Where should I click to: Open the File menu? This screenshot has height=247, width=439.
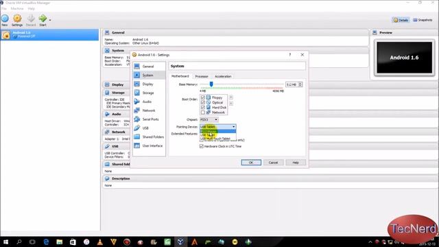click(4, 9)
